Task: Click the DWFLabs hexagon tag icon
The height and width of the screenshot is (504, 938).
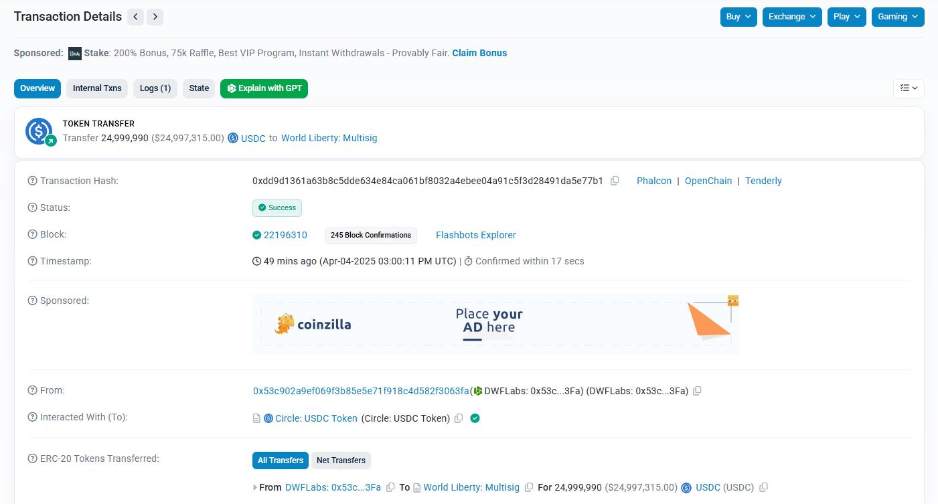Action: [x=477, y=391]
